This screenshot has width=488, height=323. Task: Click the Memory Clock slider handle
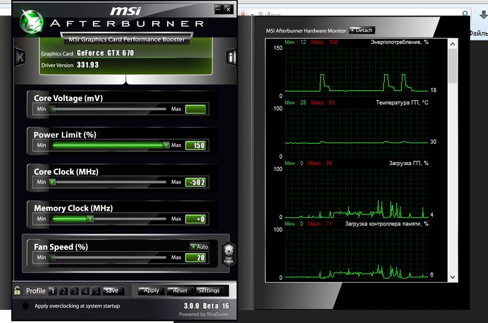[x=90, y=218]
